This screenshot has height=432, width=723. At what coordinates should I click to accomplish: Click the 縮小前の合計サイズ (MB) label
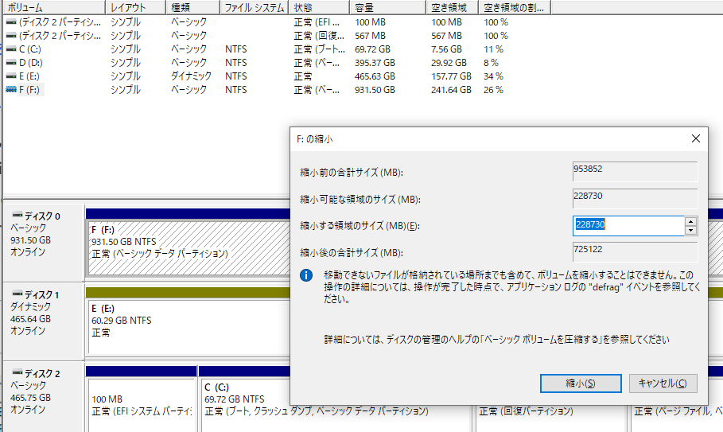pos(352,173)
